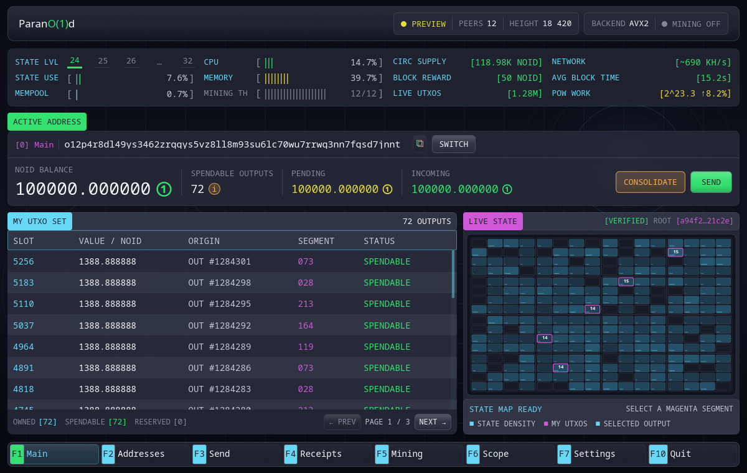Viewport: 747px width, 473px height.
Task: Click the CIRC SUPPLY value [118.98K NOID]
Action: 507,62
